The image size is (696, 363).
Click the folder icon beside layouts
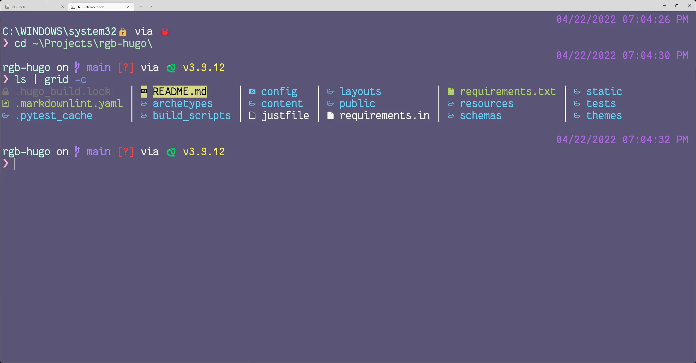330,92
